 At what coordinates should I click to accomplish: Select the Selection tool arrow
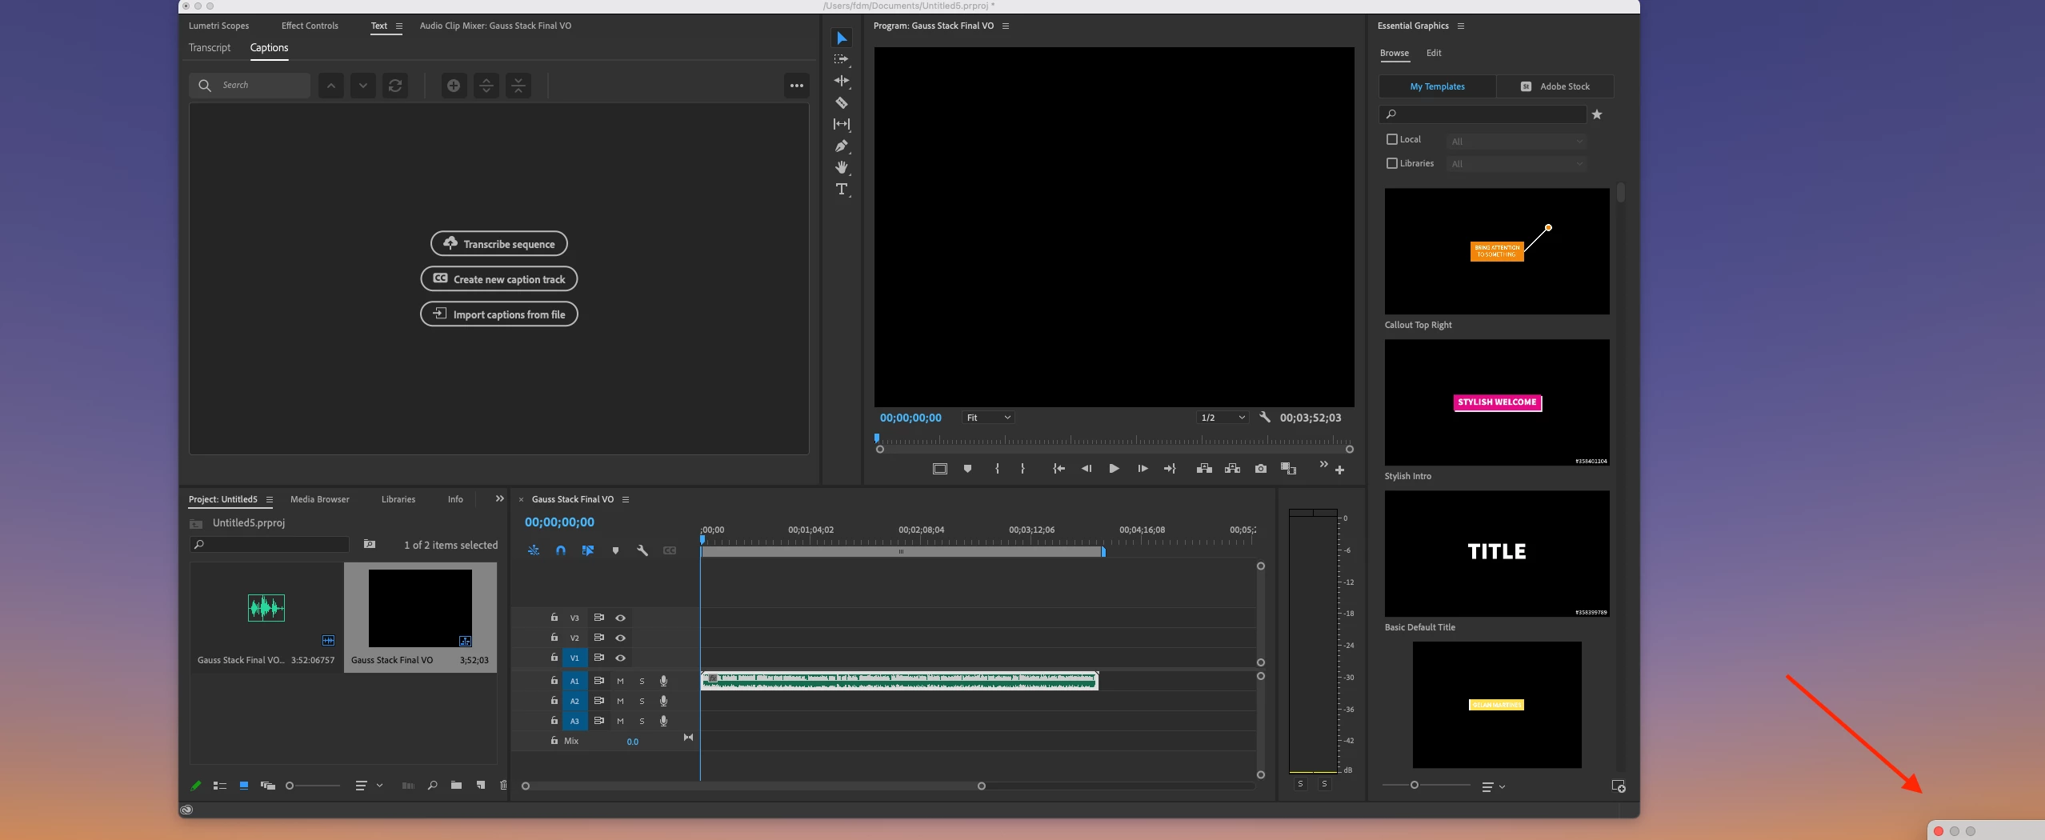(842, 38)
